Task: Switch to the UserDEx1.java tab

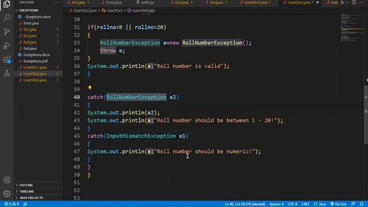Action: 256,2
